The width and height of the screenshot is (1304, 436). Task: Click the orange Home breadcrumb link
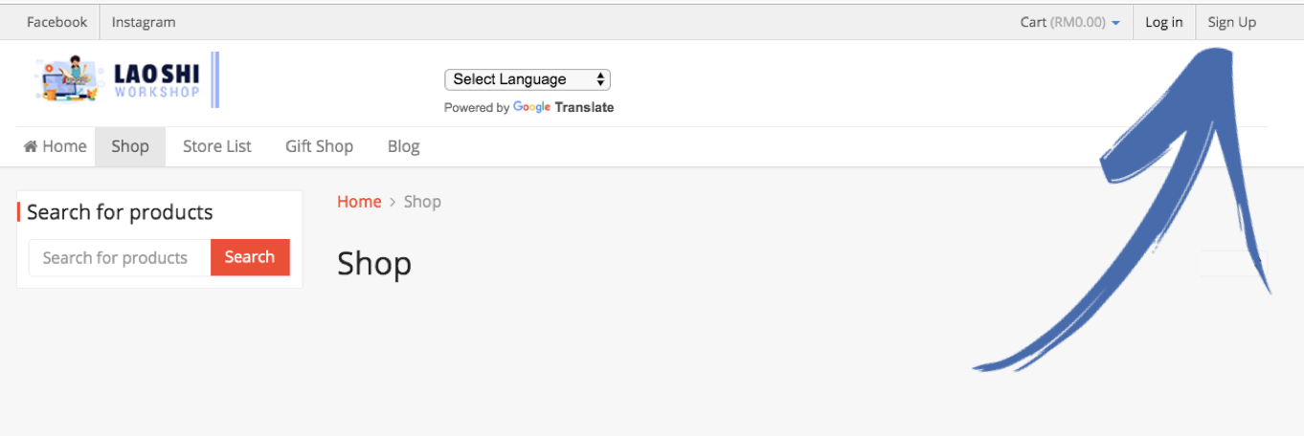pyautogui.click(x=359, y=202)
